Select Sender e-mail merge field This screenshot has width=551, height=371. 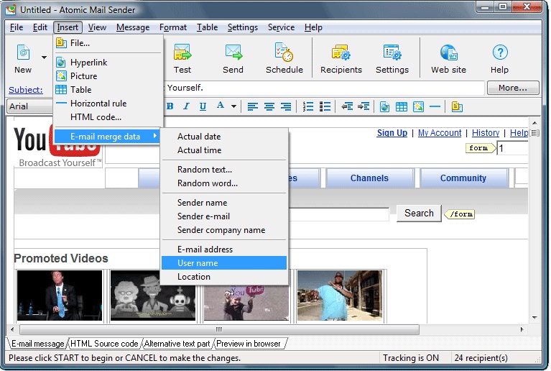click(224, 216)
